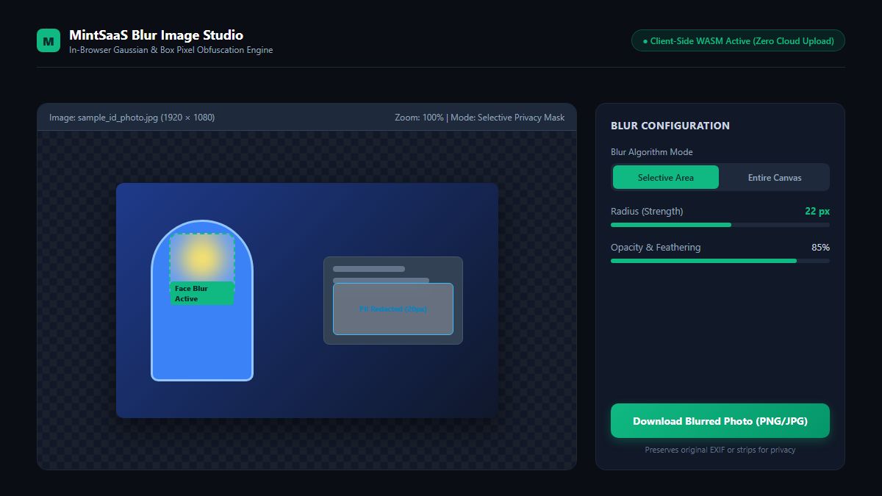
Task: Click the Client-Side WASM Active status badge
Action: tap(738, 41)
